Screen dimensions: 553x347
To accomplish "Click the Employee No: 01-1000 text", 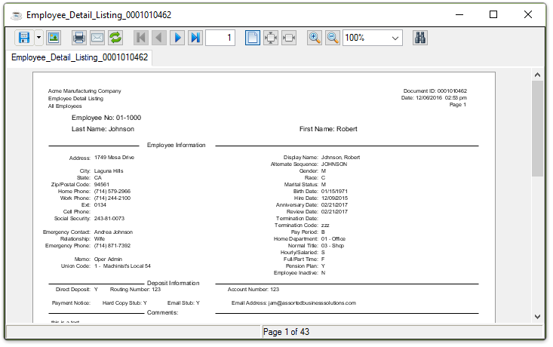I will (x=106, y=118).
